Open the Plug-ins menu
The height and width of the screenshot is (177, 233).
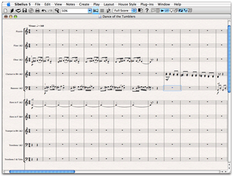click(147, 4)
